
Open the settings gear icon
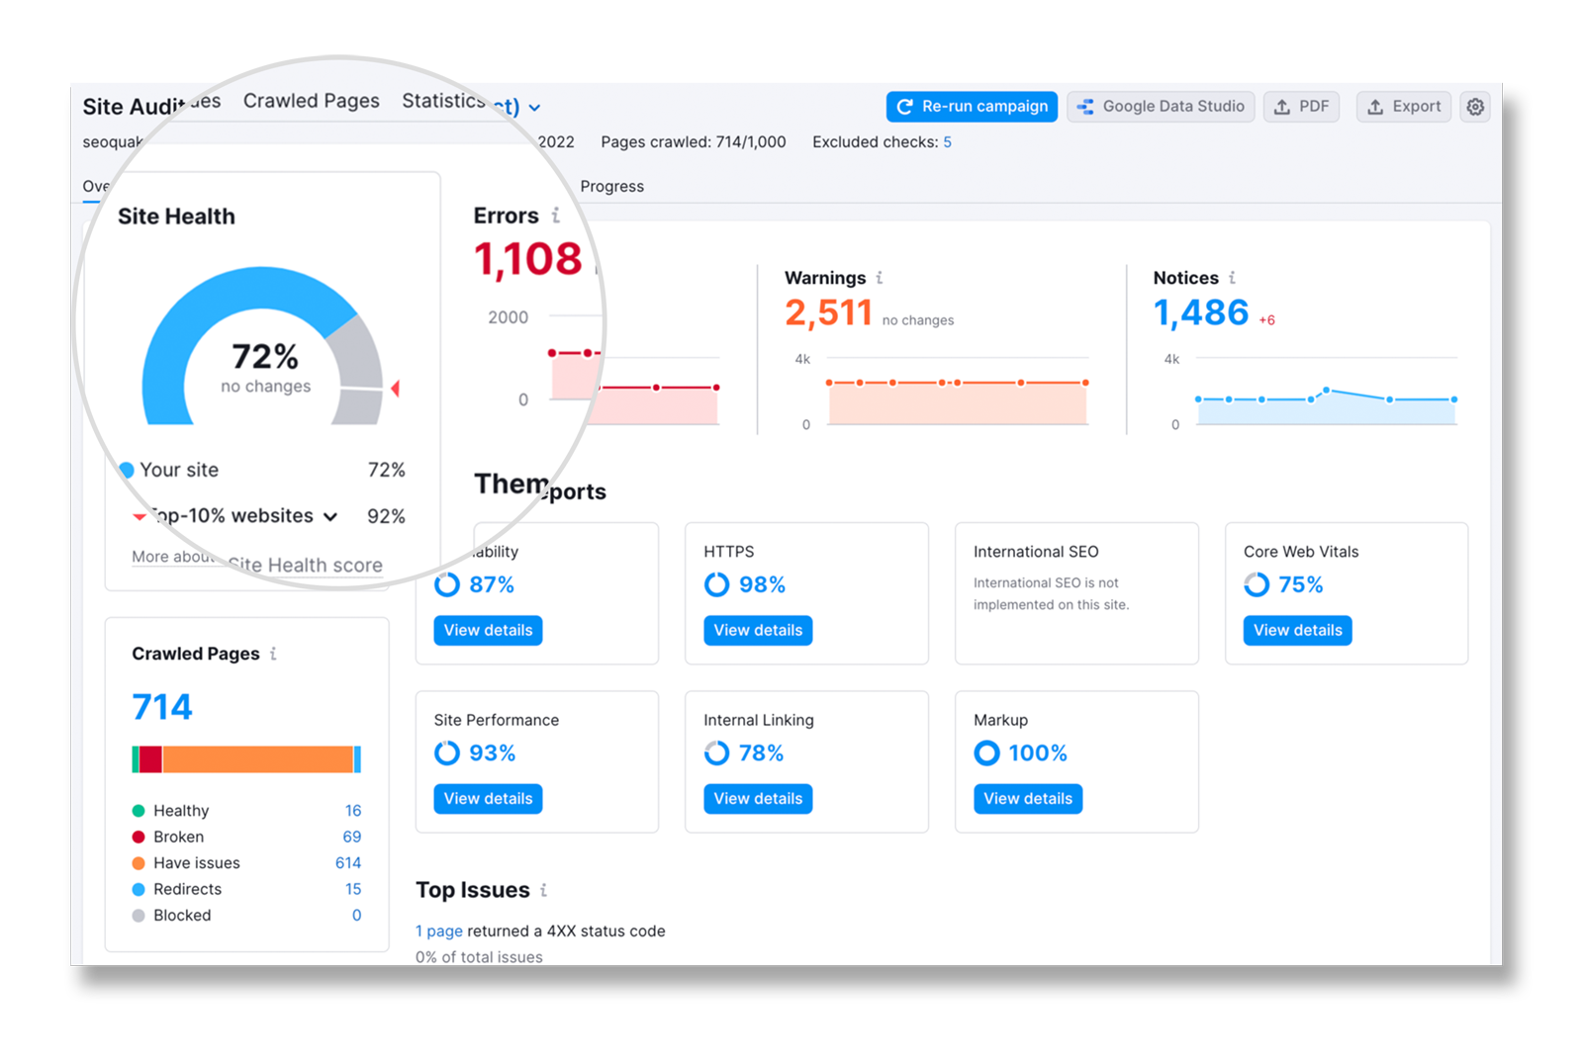tap(1474, 107)
